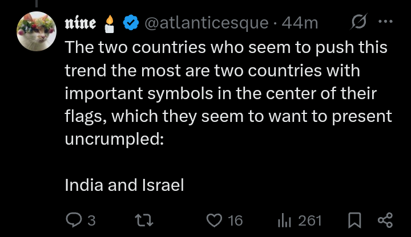
Task: Click the candle emoji beside the name
Action: 110,23
